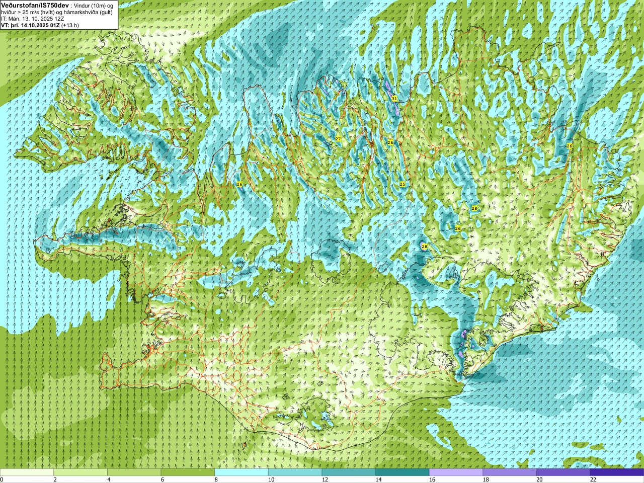This screenshot has height=483, width=644.
Task: Click the 'Vindur (10m) og' header text
Action: tap(94, 6)
